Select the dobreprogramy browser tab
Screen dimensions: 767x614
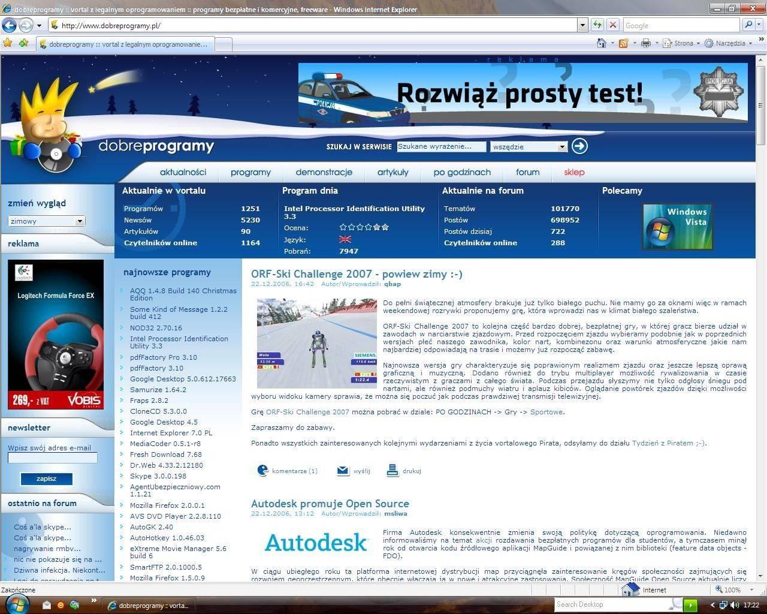[124, 44]
